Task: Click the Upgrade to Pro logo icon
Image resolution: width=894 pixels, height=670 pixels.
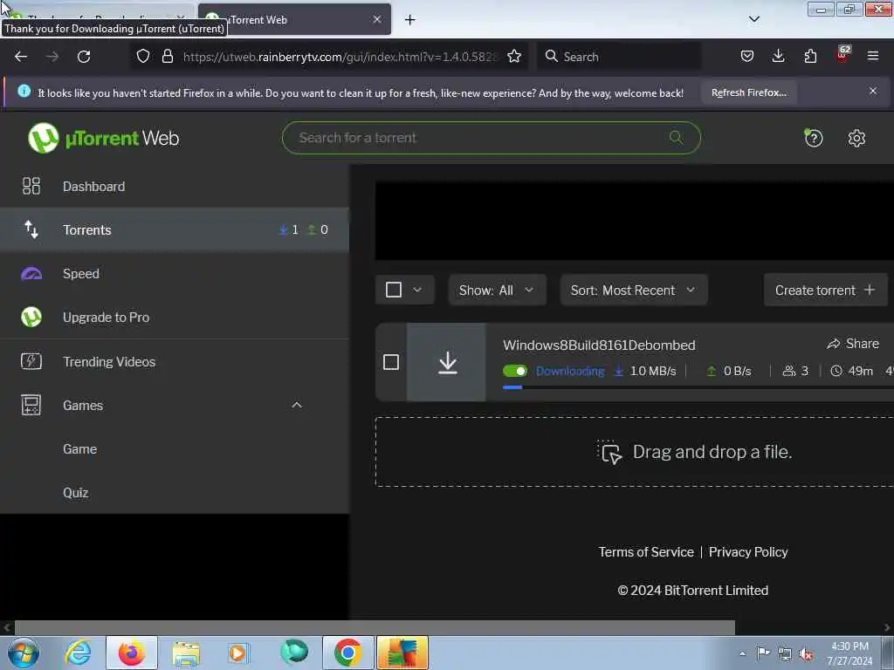Action: click(x=31, y=318)
